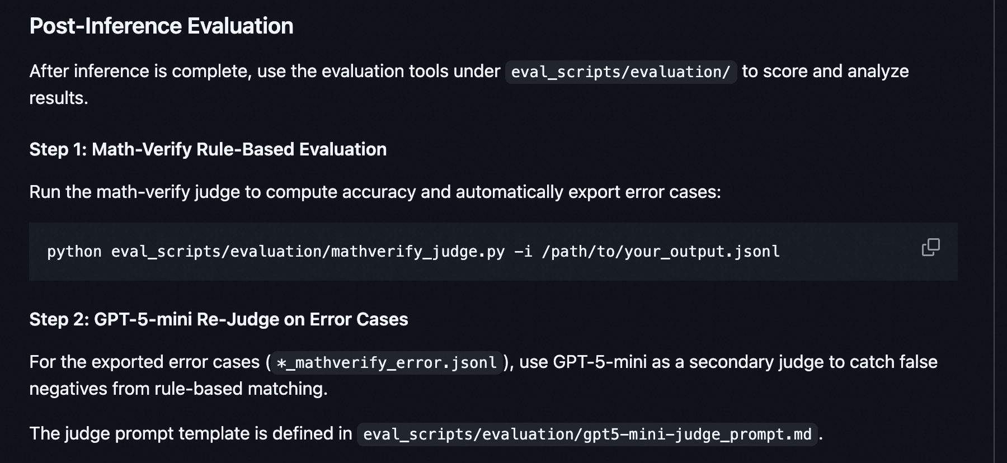The height and width of the screenshot is (463, 1007).
Task: Click the Step 2 GPT-5-mini Re-Judge heading
Action: point(218,319)
